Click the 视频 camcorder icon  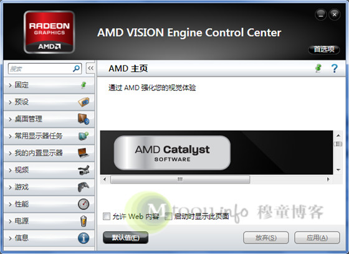(84, 170)
